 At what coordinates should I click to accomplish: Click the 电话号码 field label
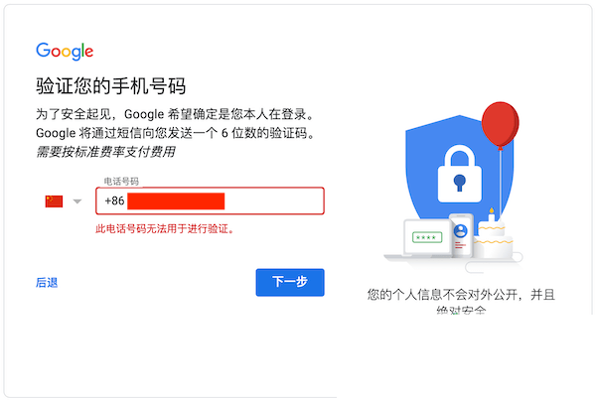click(x=121, y=182)
